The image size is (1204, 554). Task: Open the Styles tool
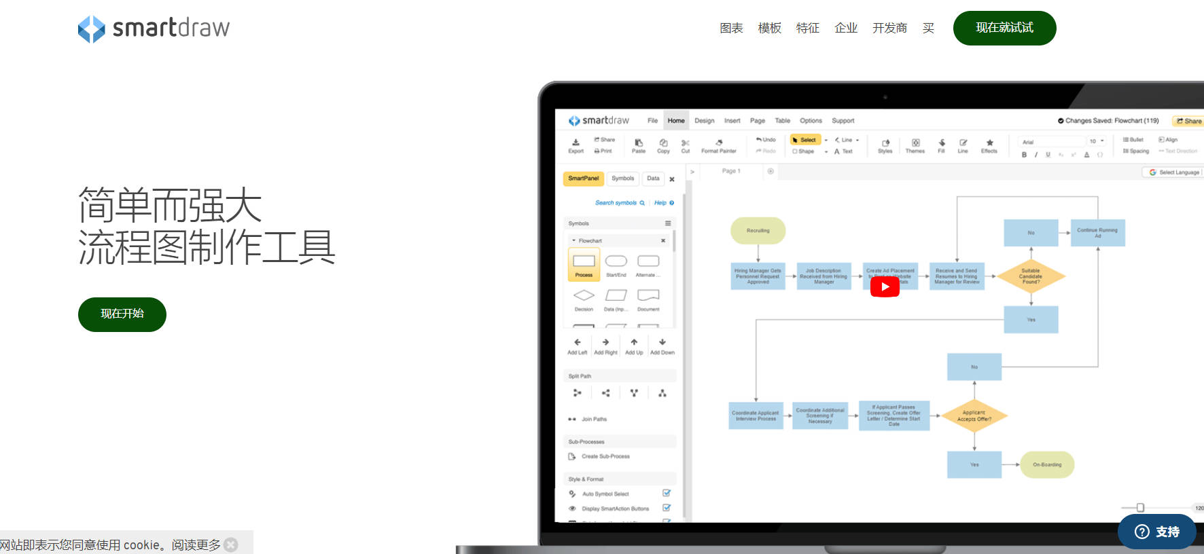(885, 146)
